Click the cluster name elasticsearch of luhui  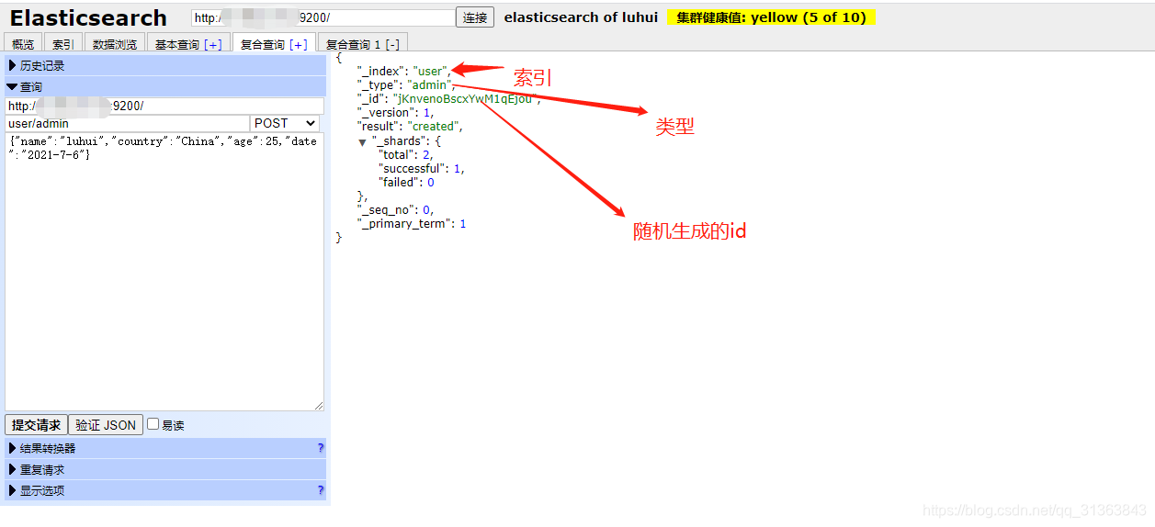click(x=581, y=17)
